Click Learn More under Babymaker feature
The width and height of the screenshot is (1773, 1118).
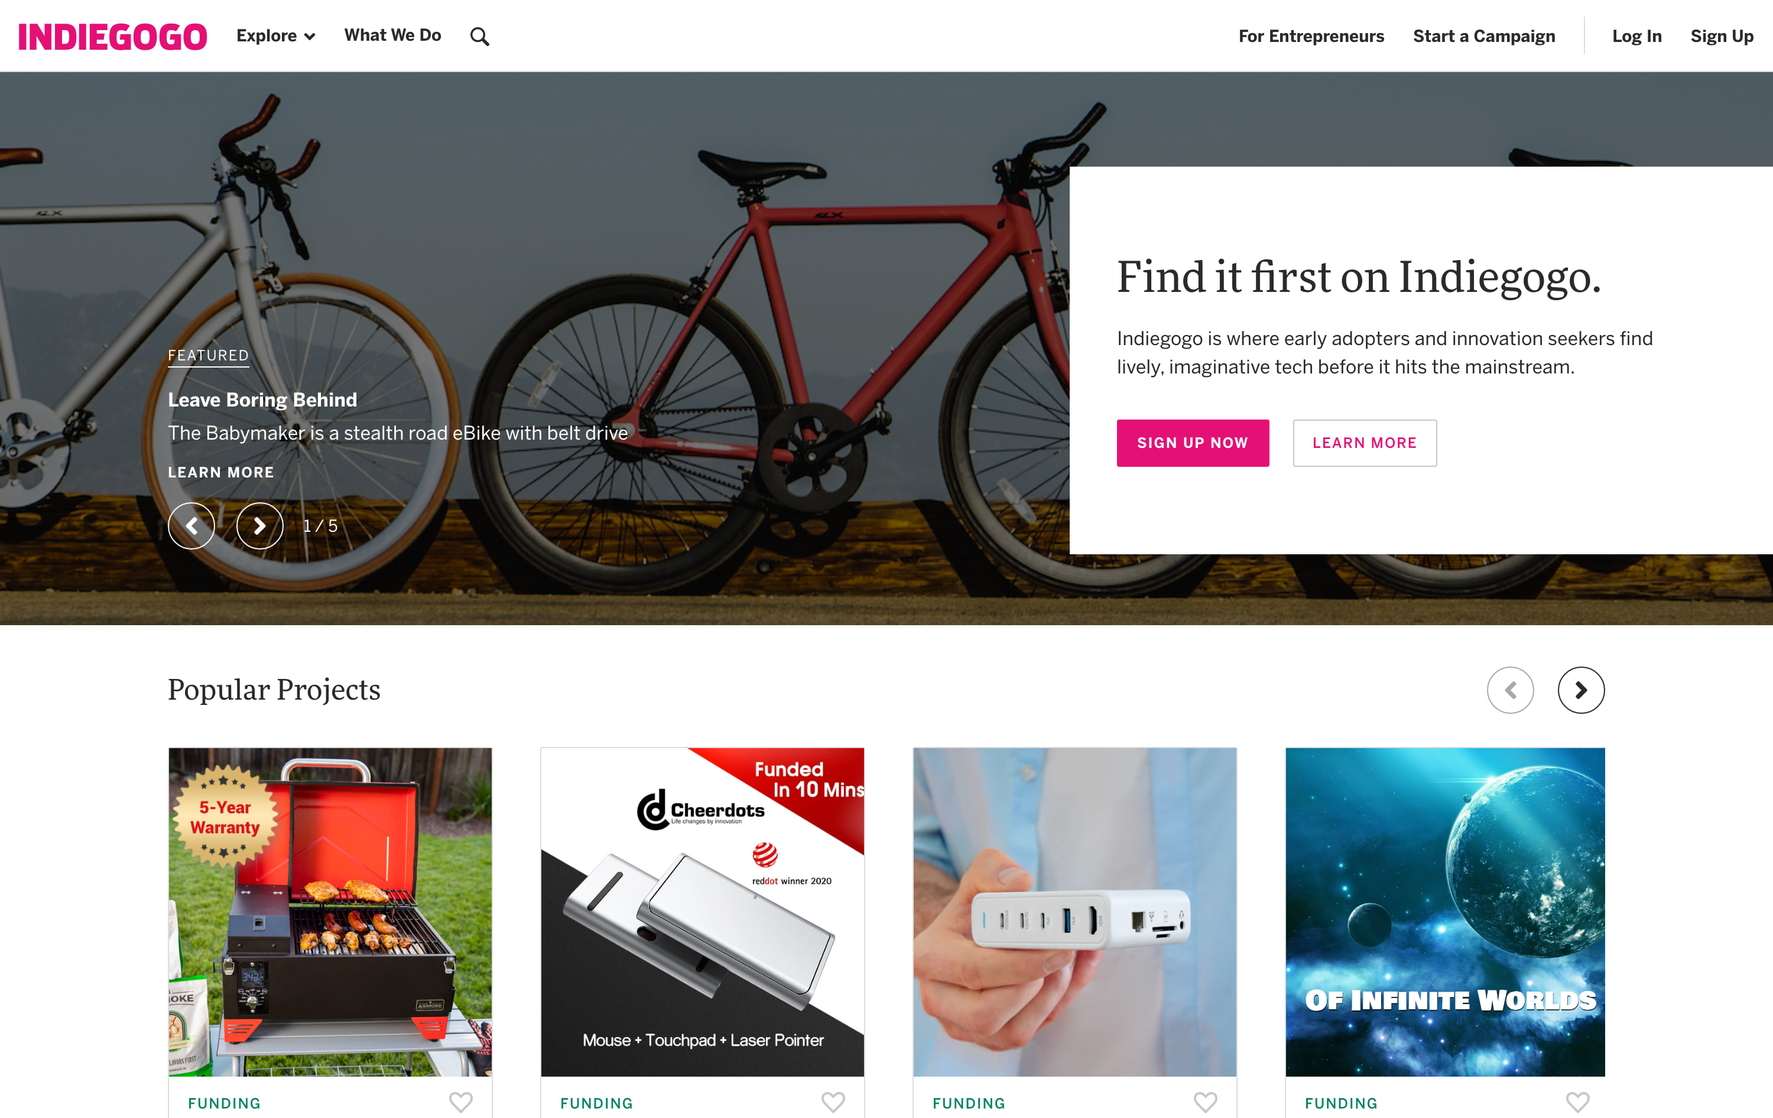tap(221, 472)
